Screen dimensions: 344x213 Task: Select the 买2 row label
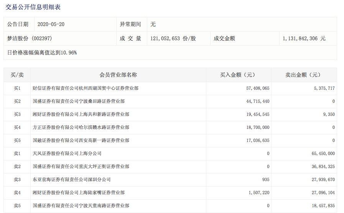click(17, 101)
